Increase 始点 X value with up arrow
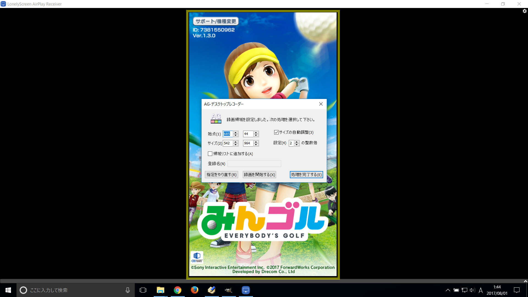The height and width of the screenshot is (297, 528). 235,133
